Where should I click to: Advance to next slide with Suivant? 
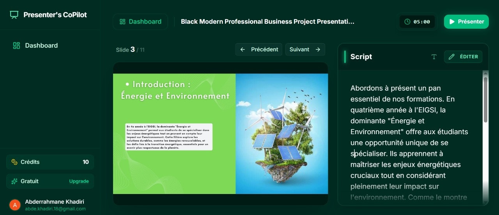click(x=305, y=49)
